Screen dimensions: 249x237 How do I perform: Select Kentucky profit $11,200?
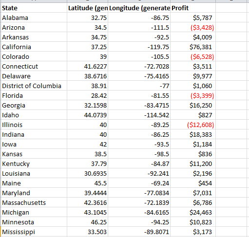tap(193, 164)
